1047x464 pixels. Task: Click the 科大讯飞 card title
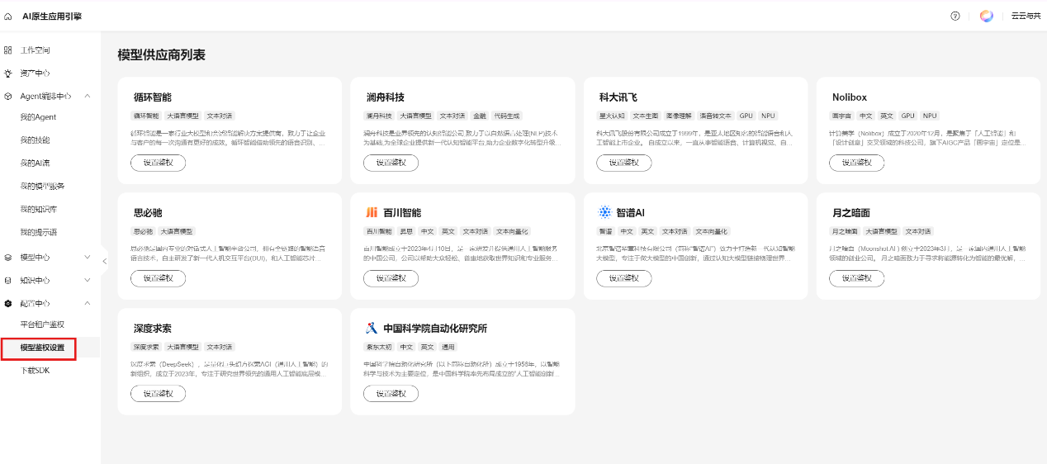618,97
